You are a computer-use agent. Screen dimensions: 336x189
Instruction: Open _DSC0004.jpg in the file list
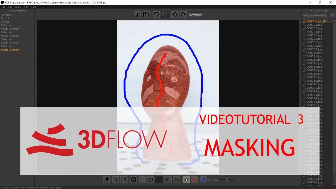click(312, 32)
